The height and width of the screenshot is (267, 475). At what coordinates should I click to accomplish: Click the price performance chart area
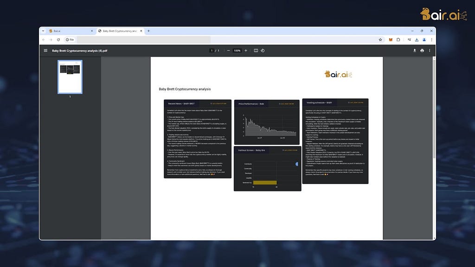pos(271,127)
